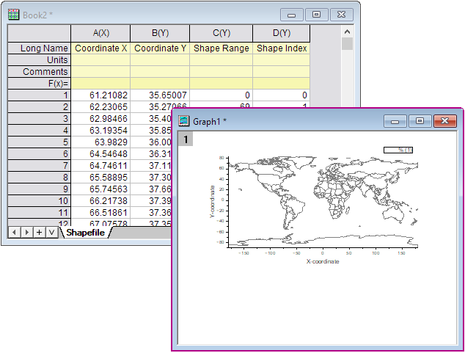
Task: Add a new sheet with plus button
Action: 39,233
